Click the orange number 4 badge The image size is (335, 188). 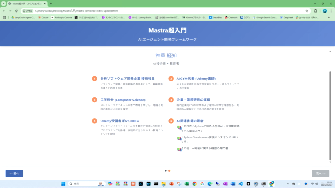tap(171, 100)
